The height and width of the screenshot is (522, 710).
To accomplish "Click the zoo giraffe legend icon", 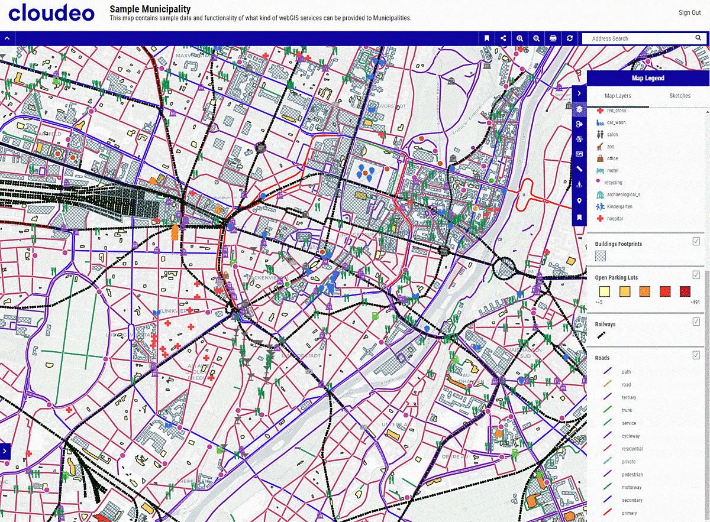I will (x=600, y=146).
